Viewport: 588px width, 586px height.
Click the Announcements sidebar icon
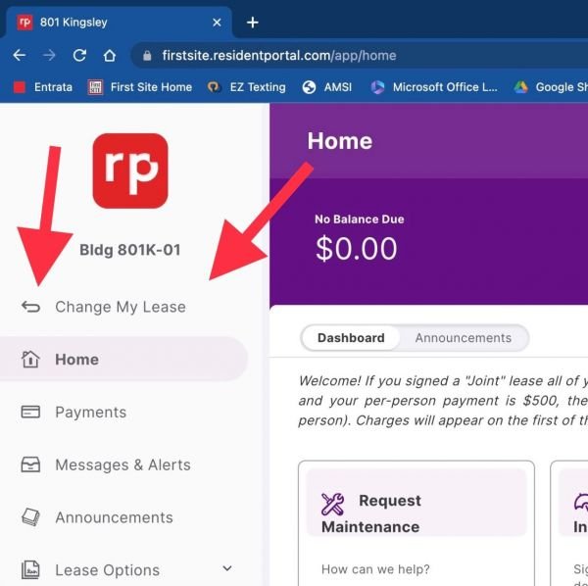tap(30, 517)
